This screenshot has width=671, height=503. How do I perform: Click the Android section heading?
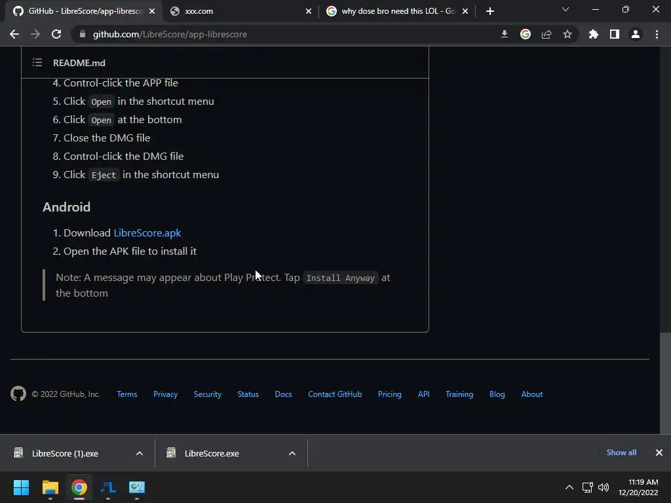click(x=66, y=207)
